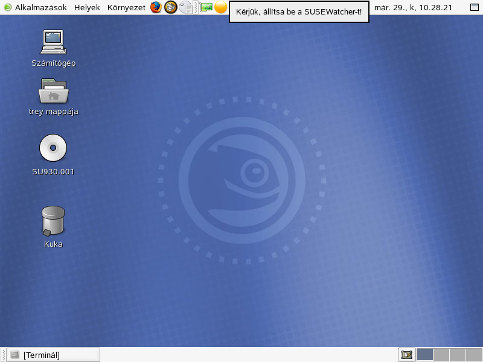Click the [Terminál] taskbar button
The width and height of the screenshot is (483, 362).
pos(53,355)
